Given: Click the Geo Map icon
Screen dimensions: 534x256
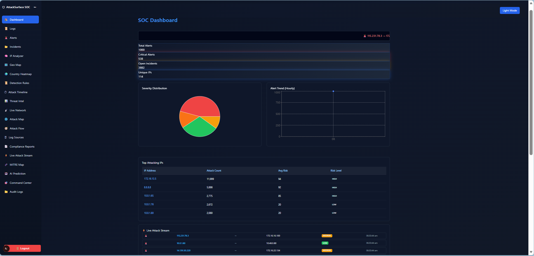Looking at the screenshot, I should point(6,65).
